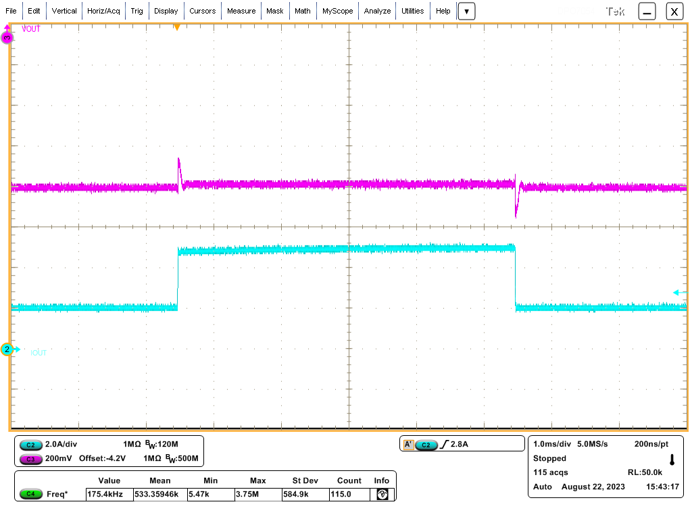Click the C4 Freq measurement badge
Screen dimensions: 692x519
coord(31,495)
